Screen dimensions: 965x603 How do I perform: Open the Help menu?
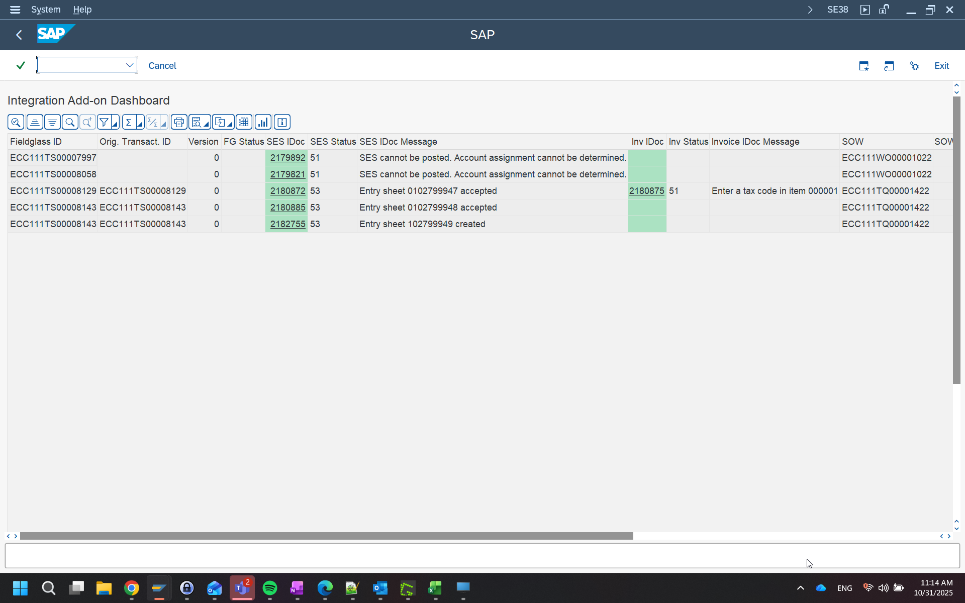click(x=82, y=10)
